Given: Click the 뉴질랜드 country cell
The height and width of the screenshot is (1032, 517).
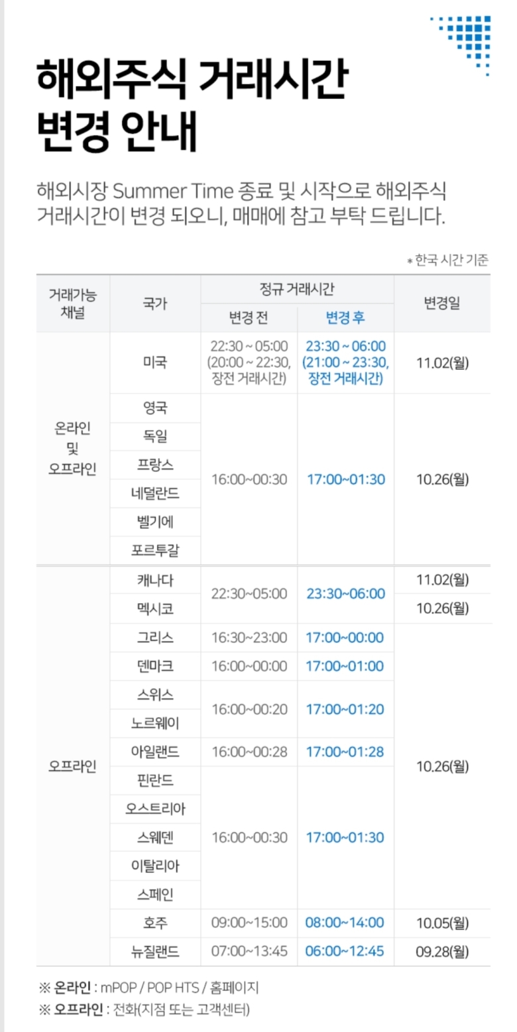Looking at the screenshot, I should coord(155,951).
